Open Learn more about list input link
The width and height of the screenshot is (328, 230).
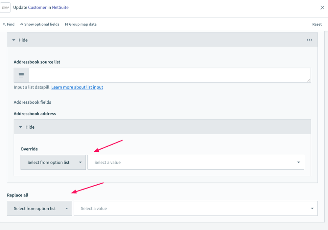[x=77, y=87]
